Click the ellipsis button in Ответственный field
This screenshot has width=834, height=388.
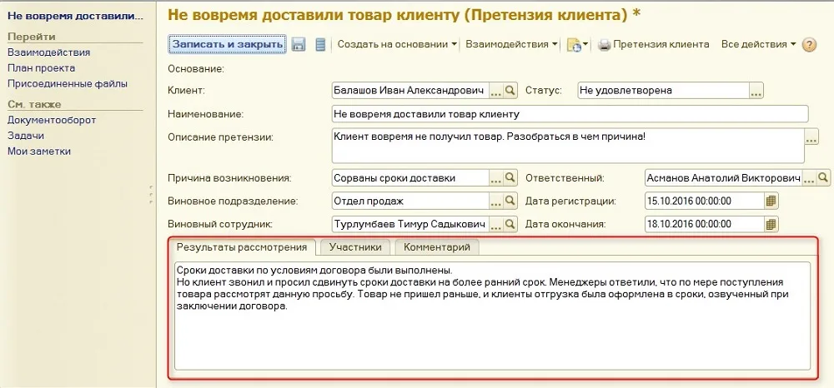click(x=809, y=178)
